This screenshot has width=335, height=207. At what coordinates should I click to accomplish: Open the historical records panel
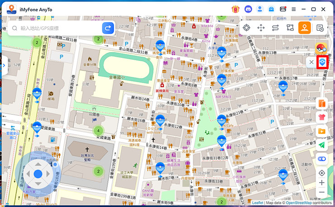coord(320,28)
